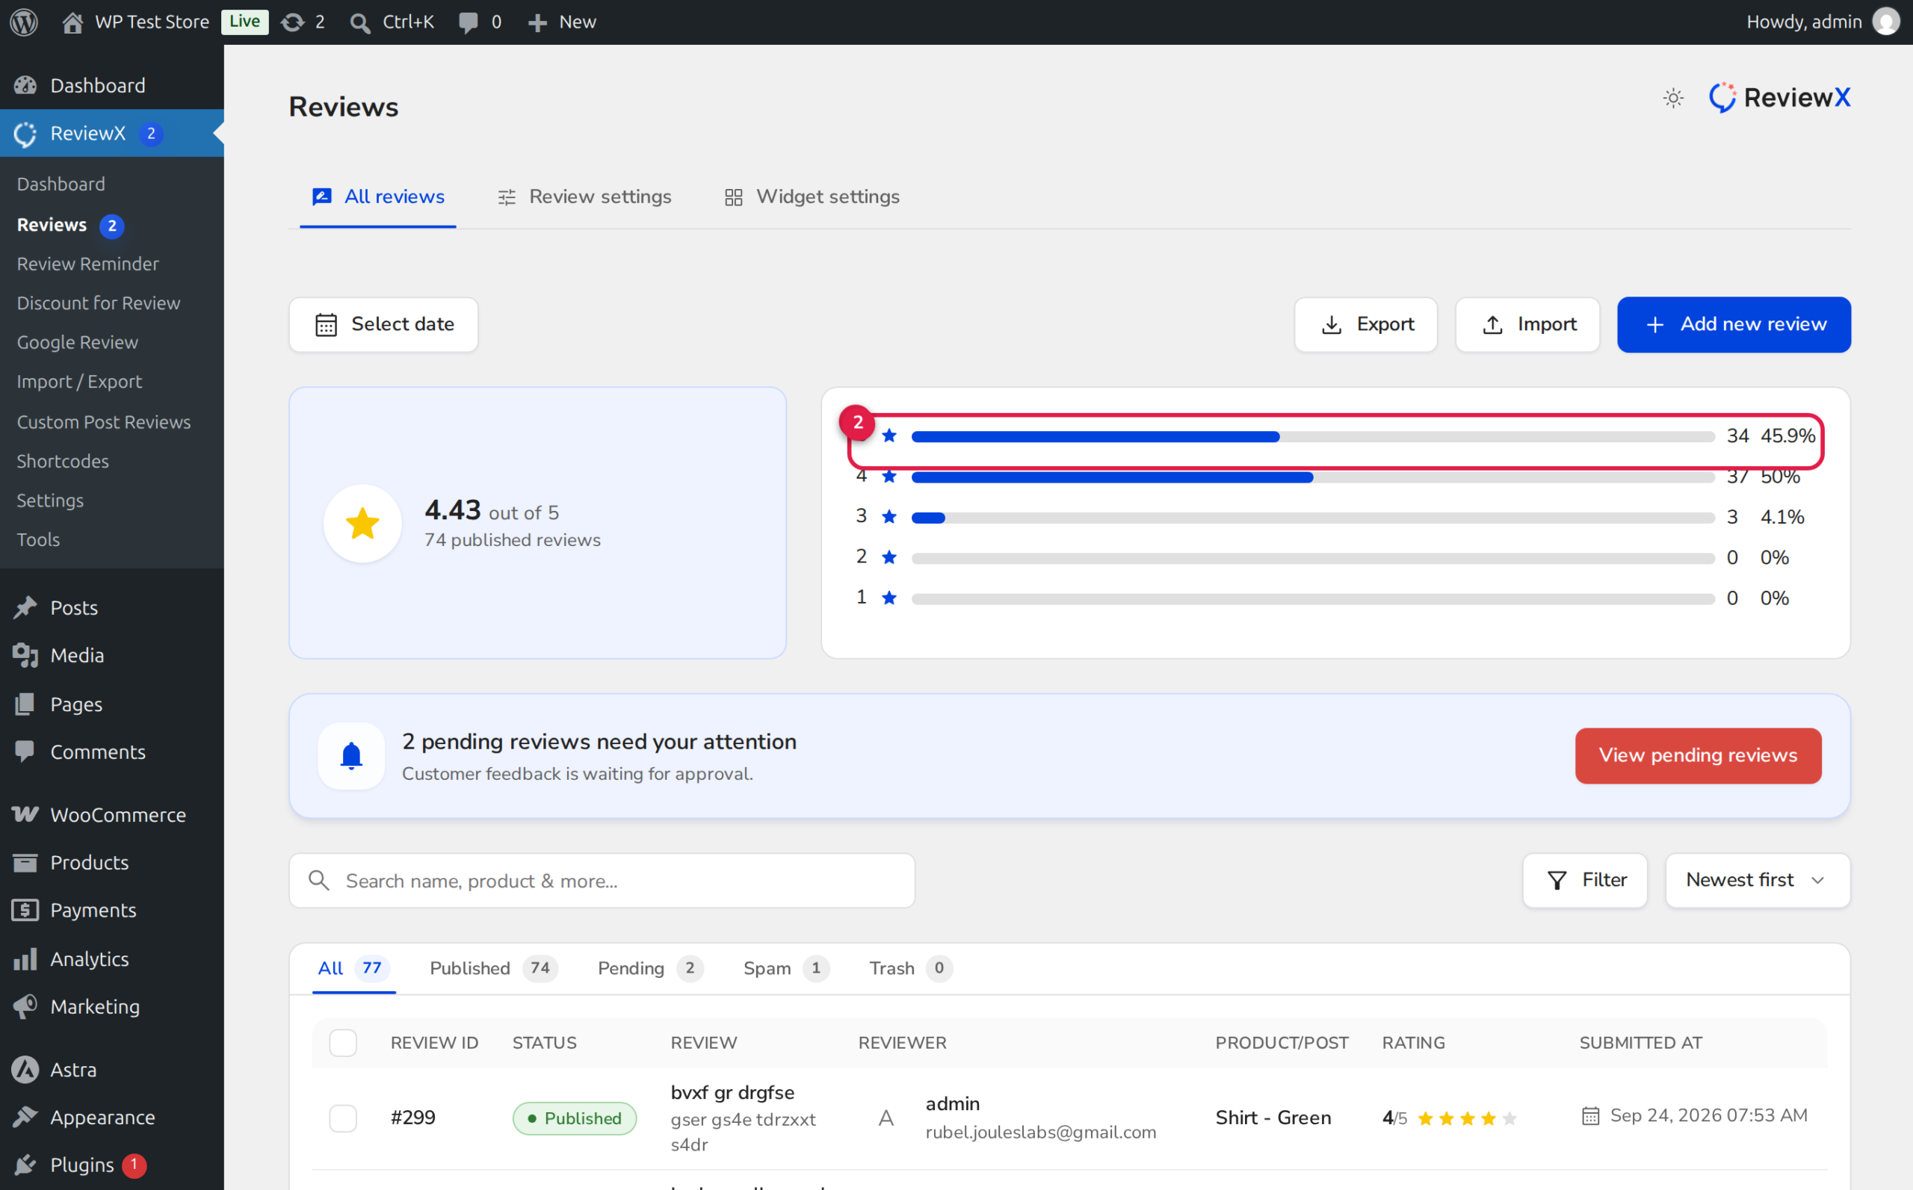Image resolution: width=1913 pixels, height=1190 pixels.
Task: Click the Export button
Action: pos(1366,324)
